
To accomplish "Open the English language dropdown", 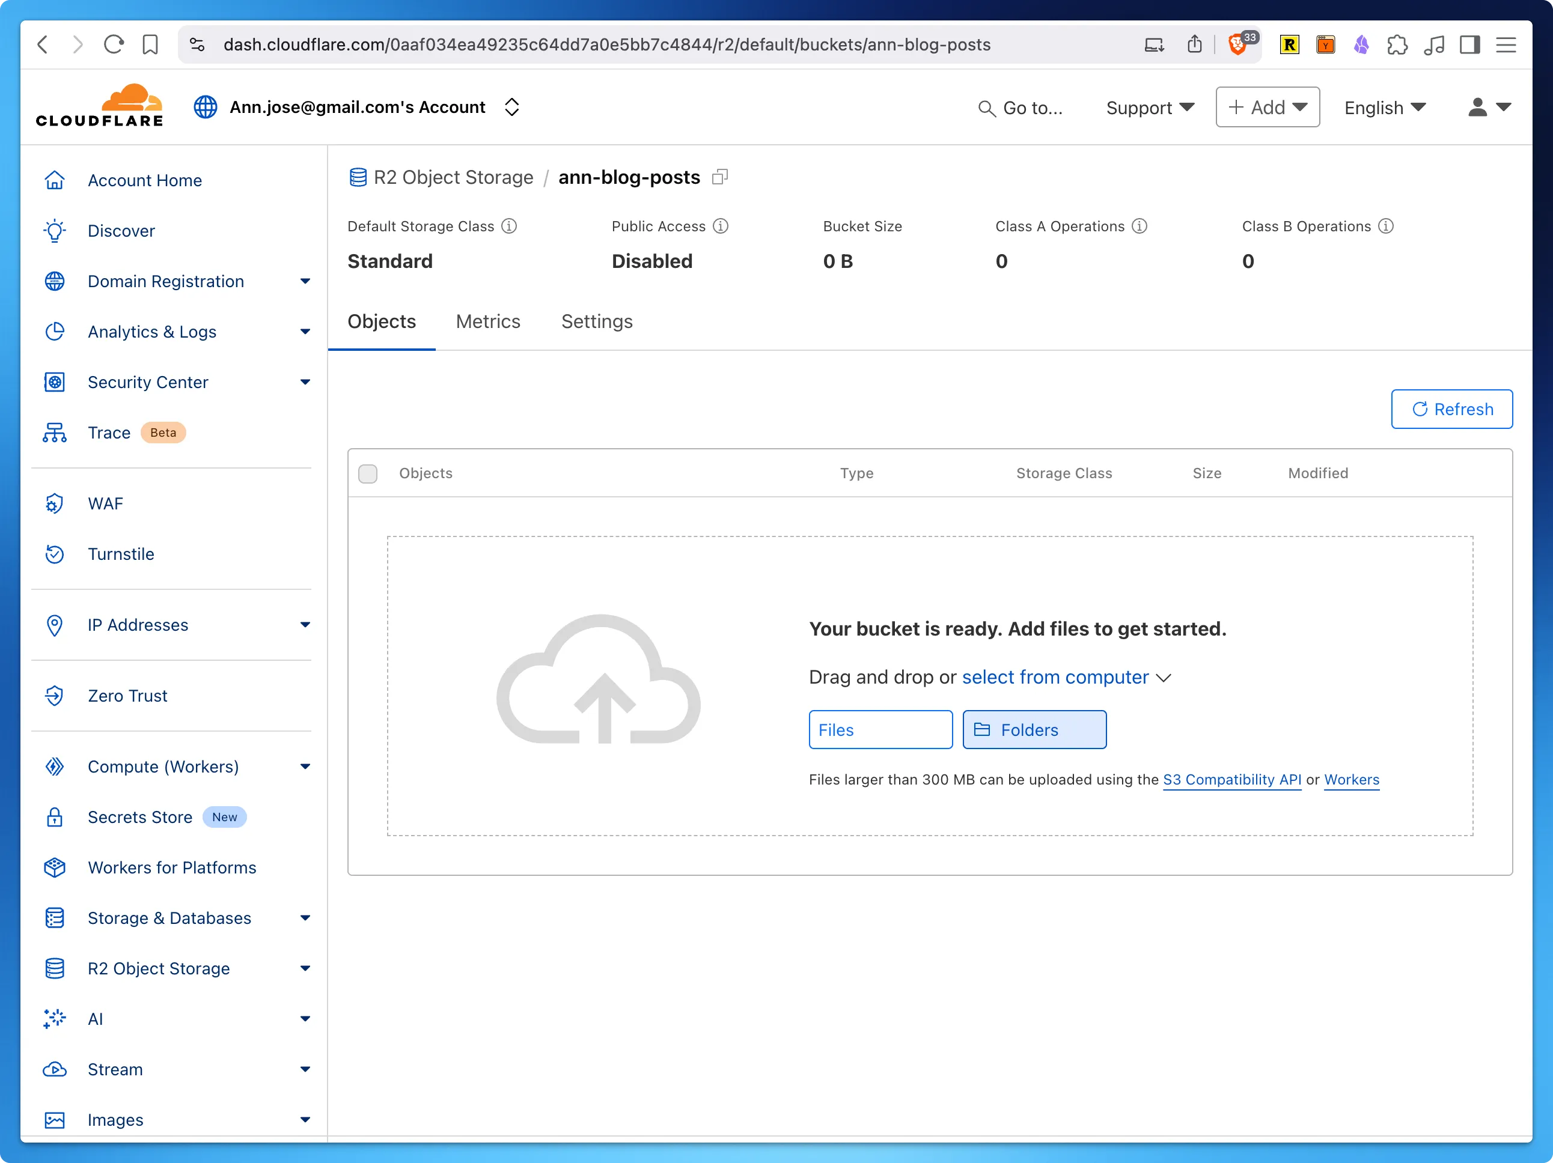I will click(x=1385, y=108).
